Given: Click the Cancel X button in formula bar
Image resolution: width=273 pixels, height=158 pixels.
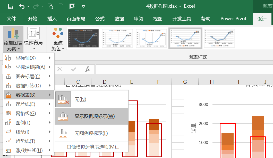Looking at the screenshot, I should [60, 69].
